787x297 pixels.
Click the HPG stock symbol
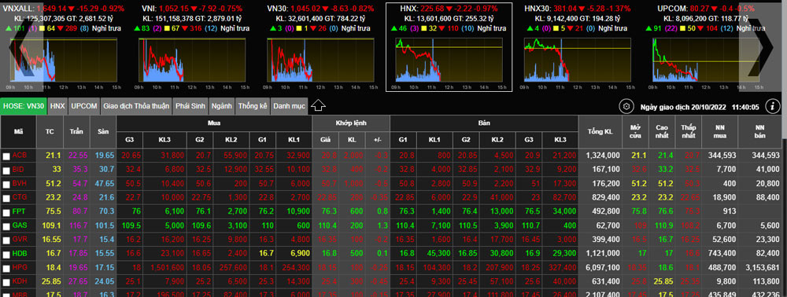click(x=20, y=268)
